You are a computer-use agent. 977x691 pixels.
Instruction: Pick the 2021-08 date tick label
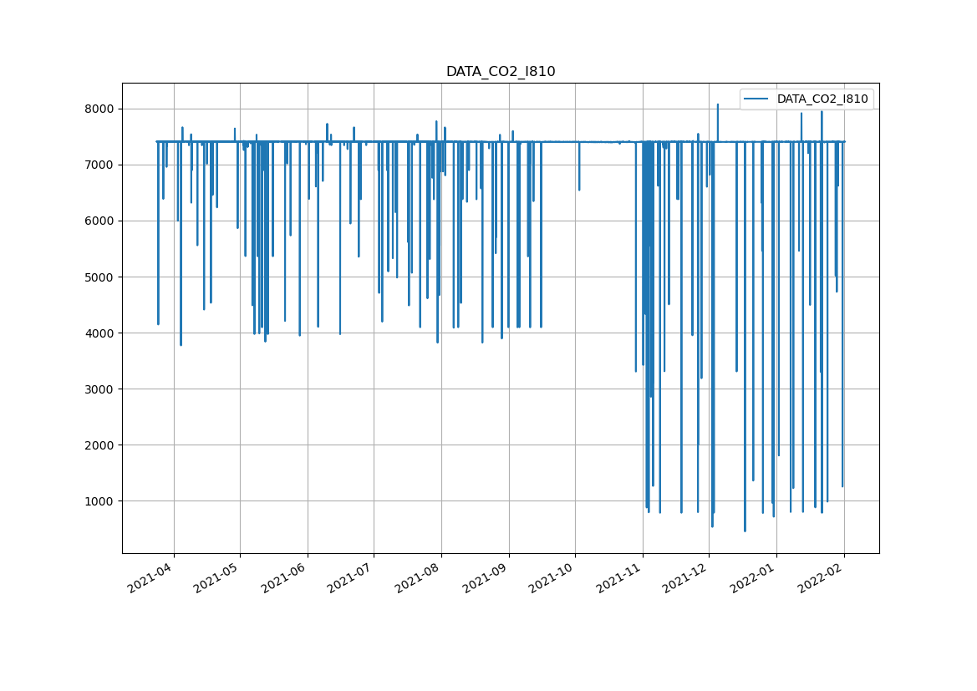[420, 578]
